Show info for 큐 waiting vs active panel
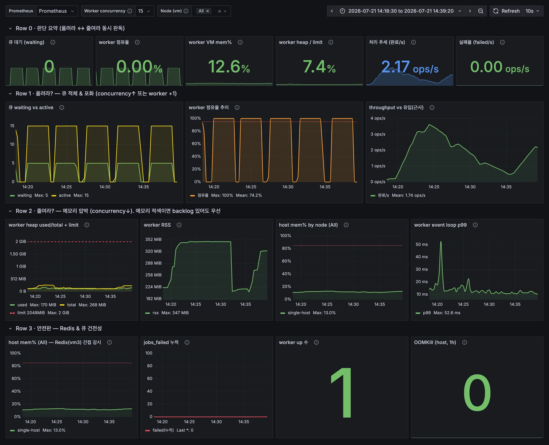 [62, 108]
